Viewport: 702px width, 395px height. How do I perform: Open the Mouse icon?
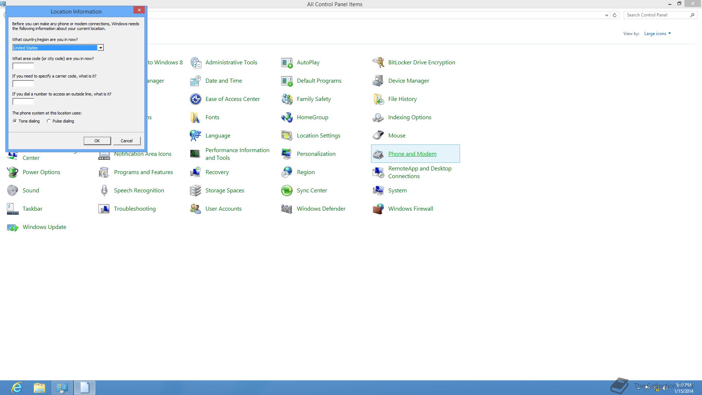[x=378, y=136]
